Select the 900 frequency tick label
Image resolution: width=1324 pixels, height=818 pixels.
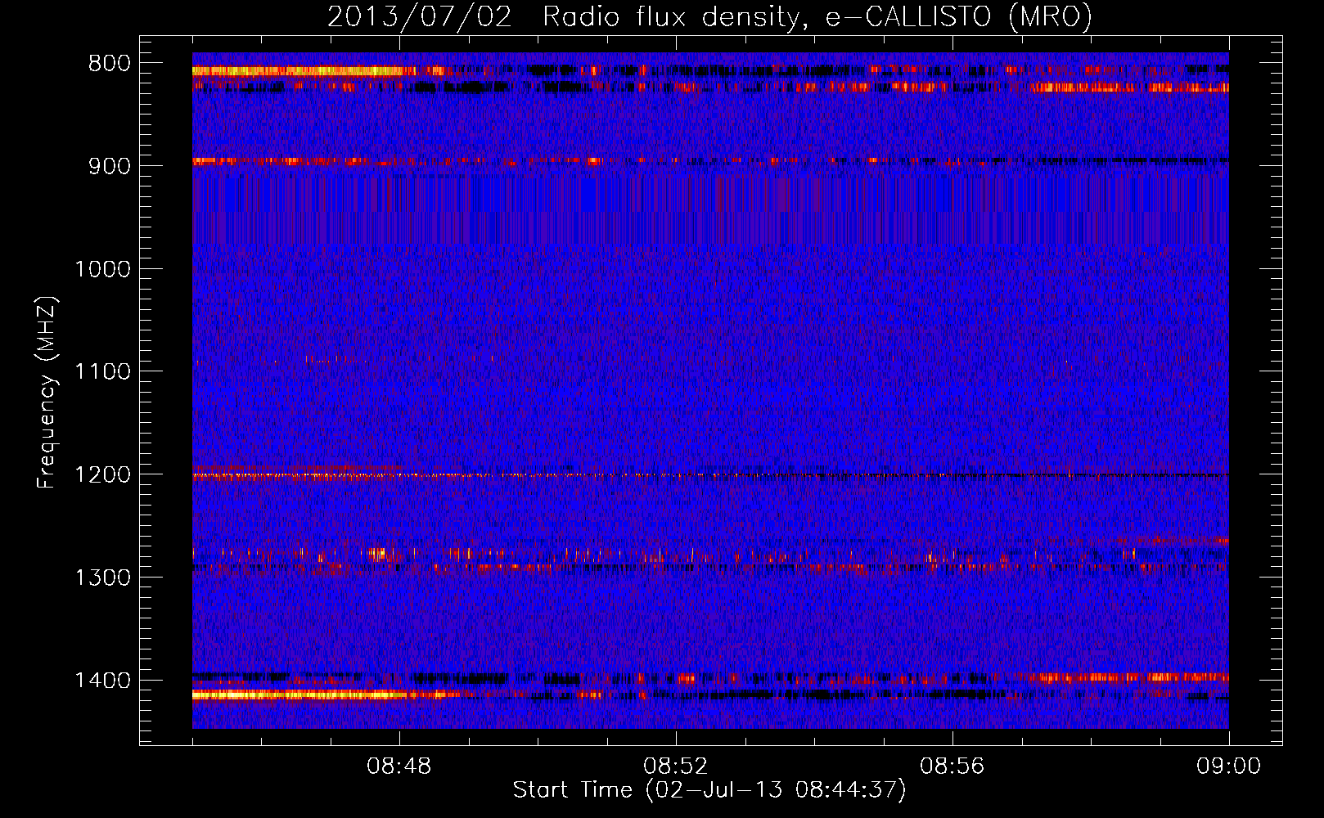(x=110, y=166)
